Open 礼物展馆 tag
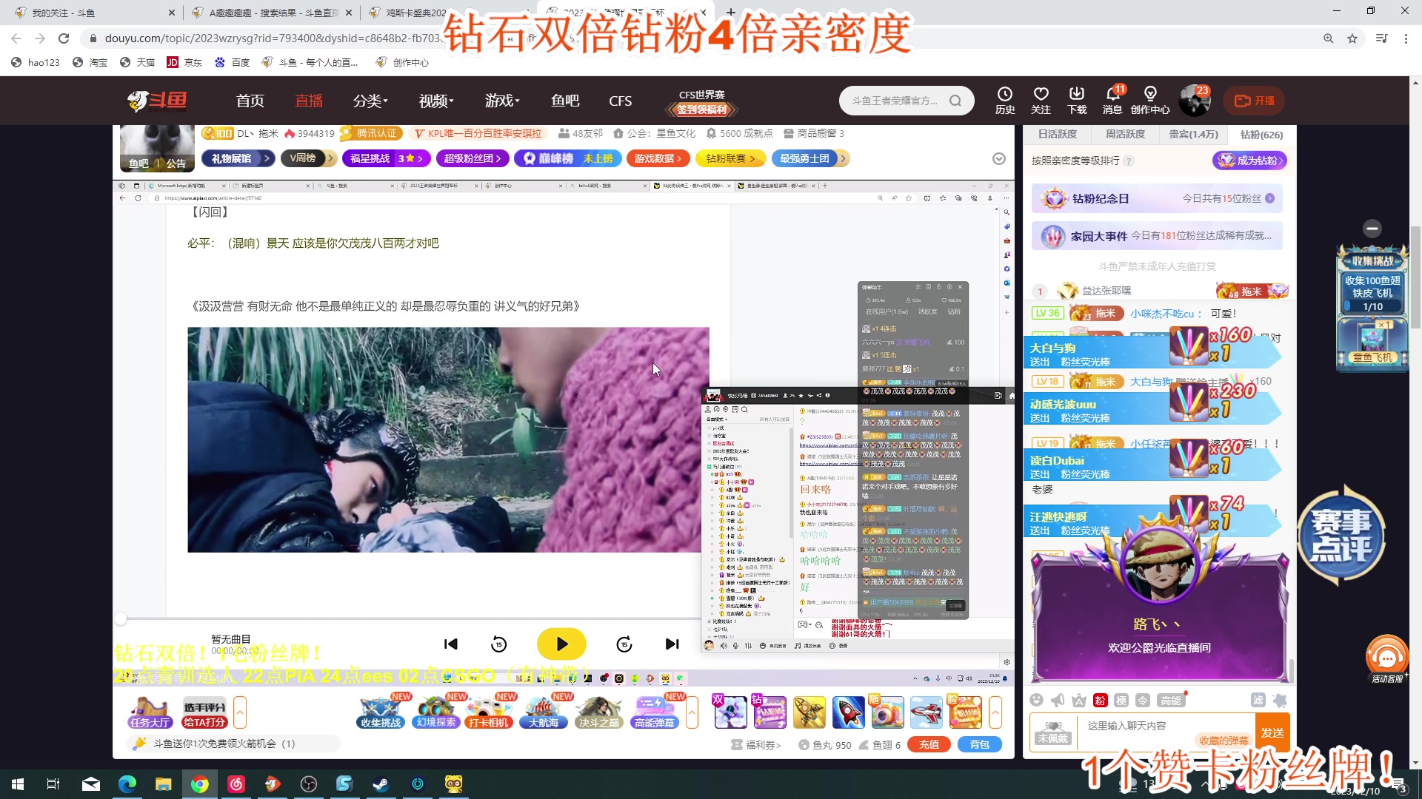 coord(238,158)
